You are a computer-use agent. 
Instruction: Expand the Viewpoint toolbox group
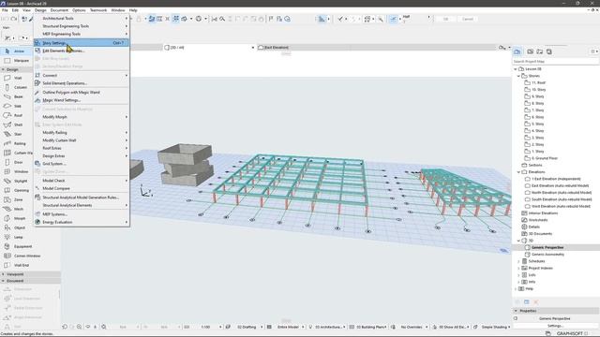(x=3, y=274)
